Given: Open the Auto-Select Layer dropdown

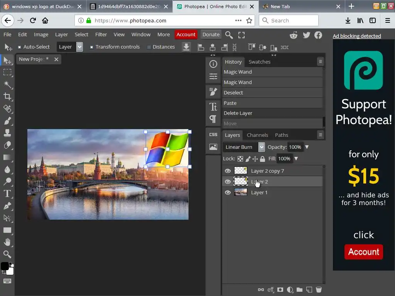Looking at the screenshot, I should [70, 47].
